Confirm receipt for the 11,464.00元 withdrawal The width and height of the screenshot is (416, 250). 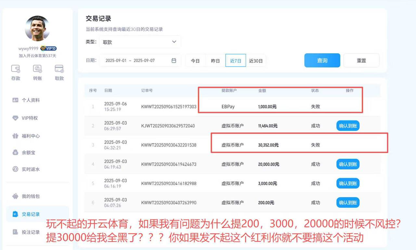click(347, 126)
